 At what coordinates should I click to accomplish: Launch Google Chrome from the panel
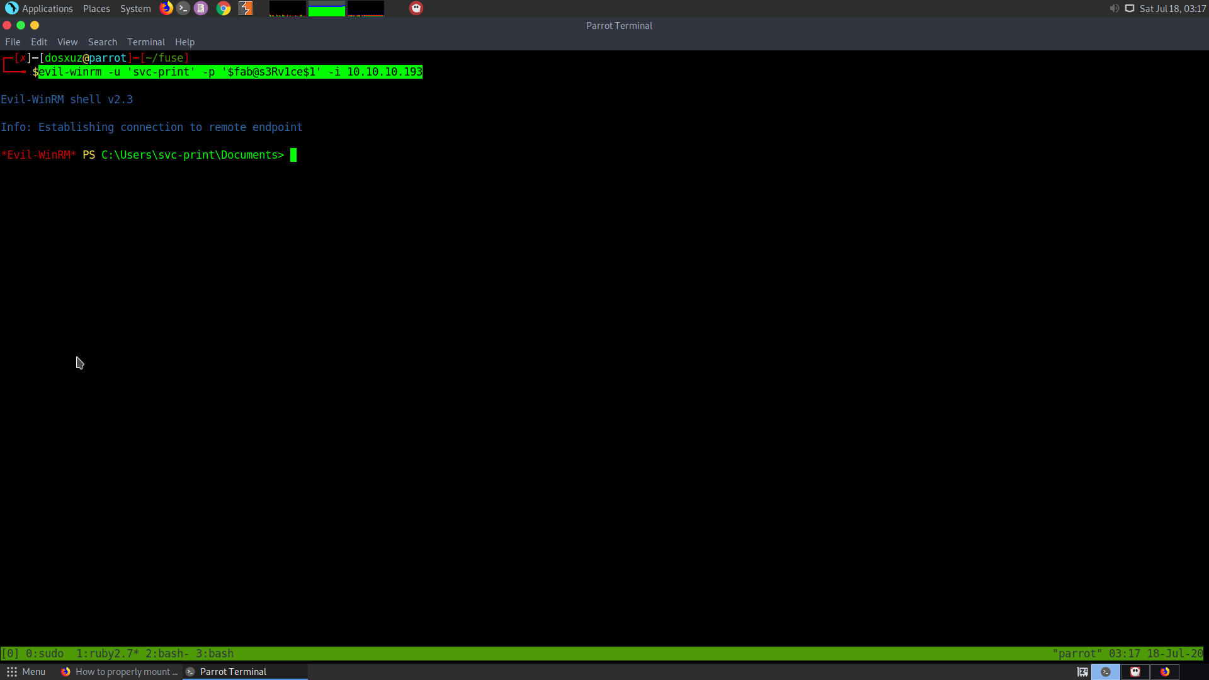[x=224, y=8]
